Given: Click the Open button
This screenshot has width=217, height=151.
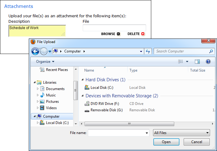Looking at the screenshot, I should [x=166, y=142].
